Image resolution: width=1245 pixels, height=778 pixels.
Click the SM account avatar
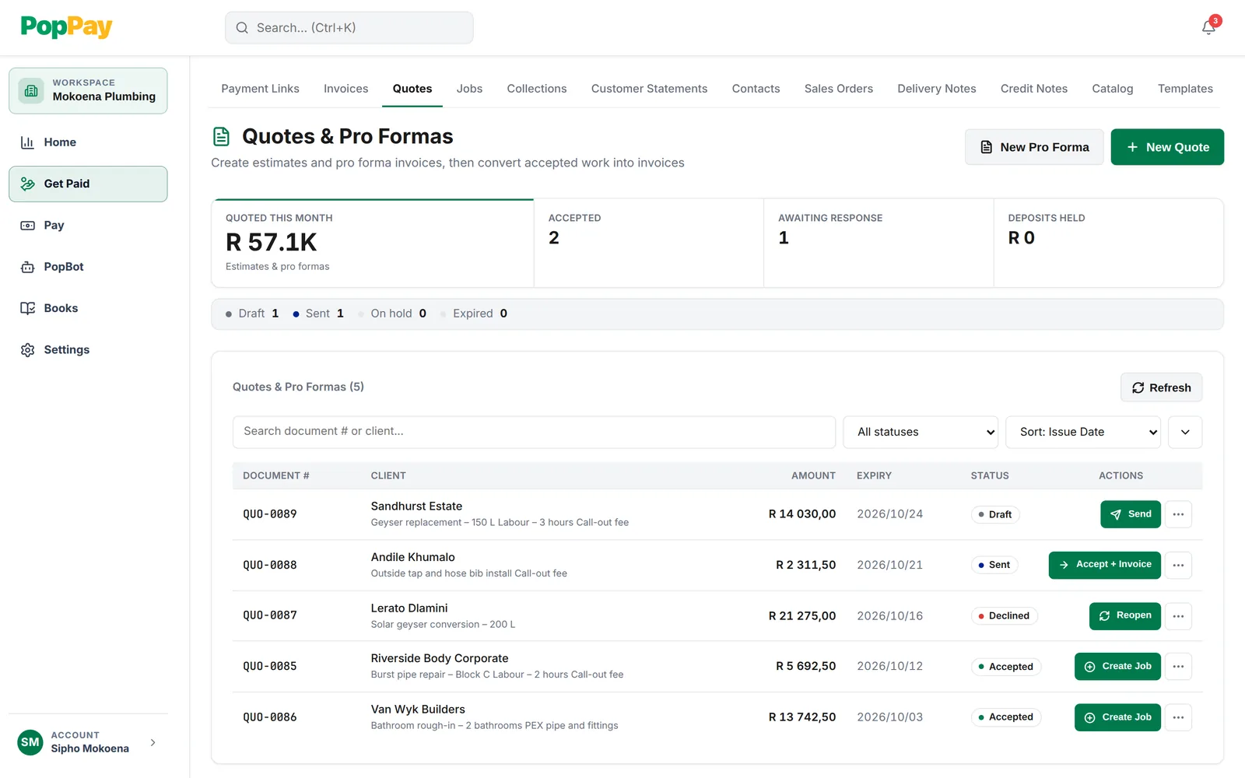(x=30, y=742)
